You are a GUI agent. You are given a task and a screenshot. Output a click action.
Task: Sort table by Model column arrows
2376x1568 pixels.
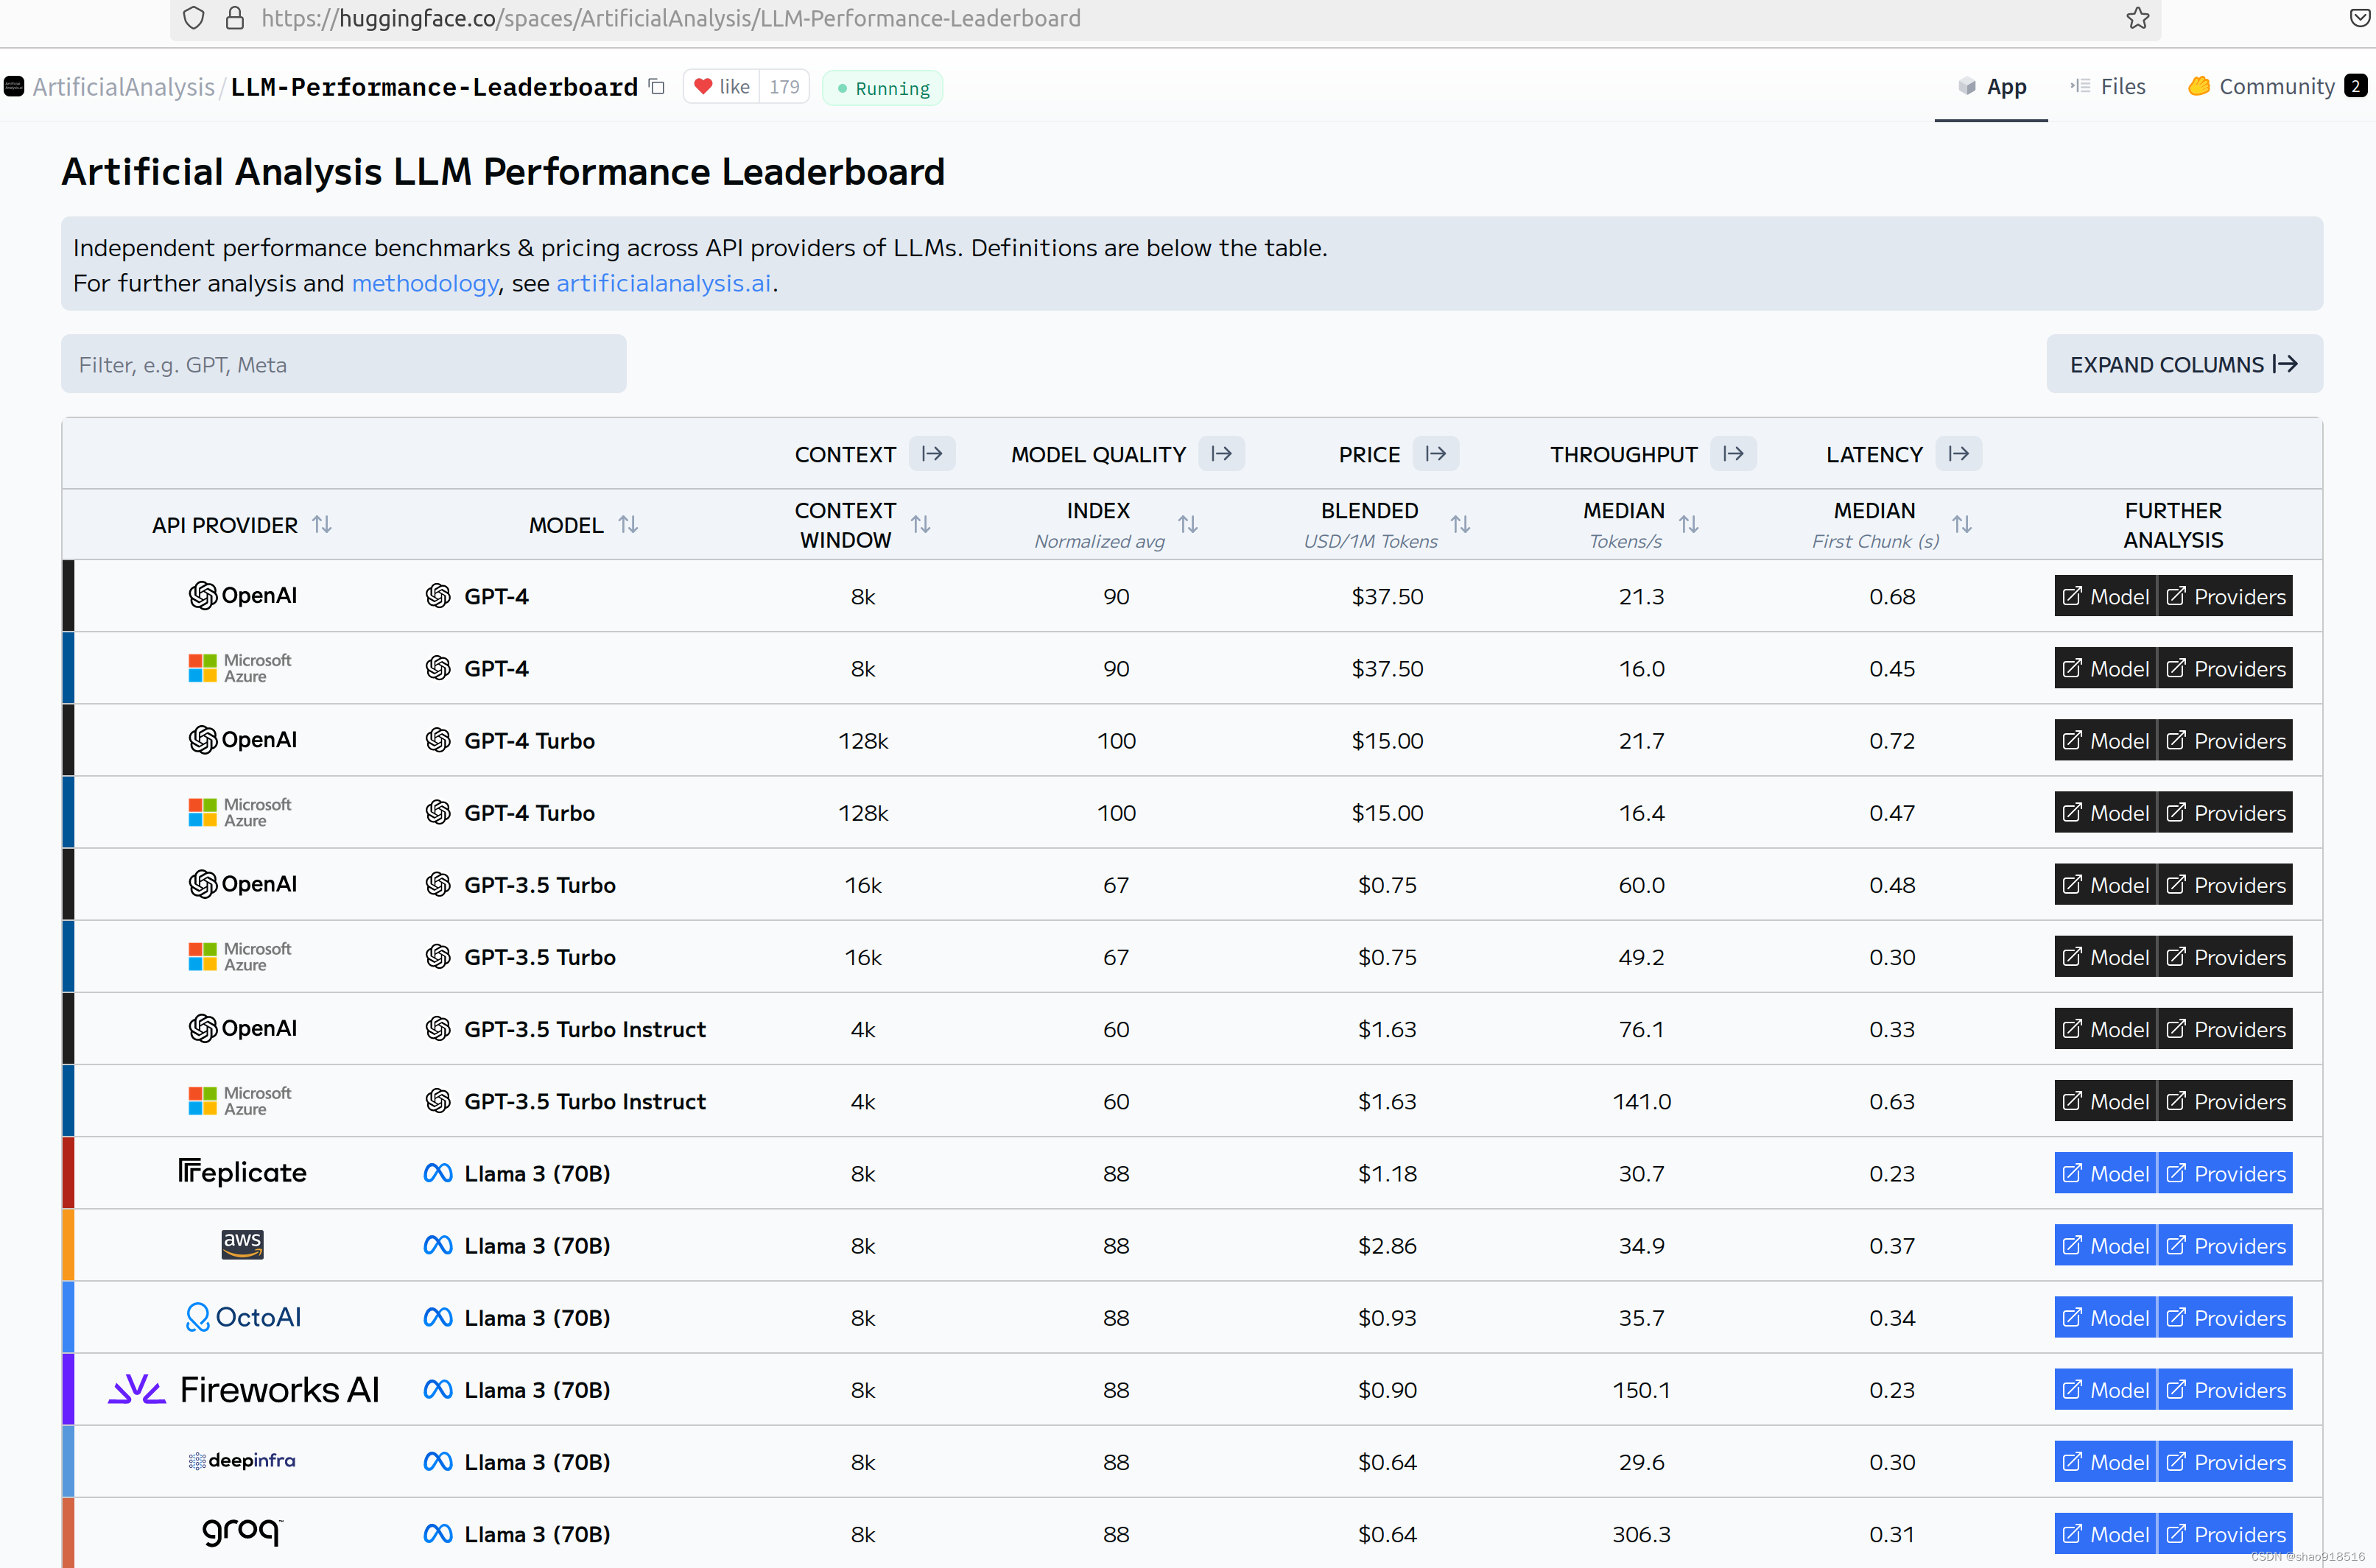point(628,524)
